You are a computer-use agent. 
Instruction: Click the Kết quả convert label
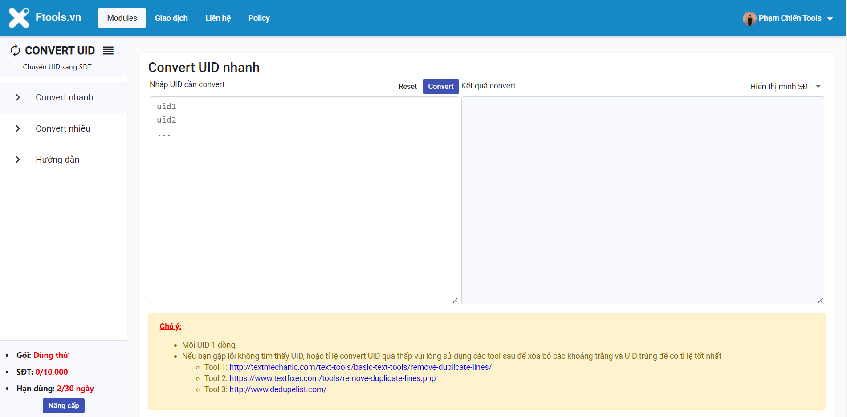pos(488,86)
